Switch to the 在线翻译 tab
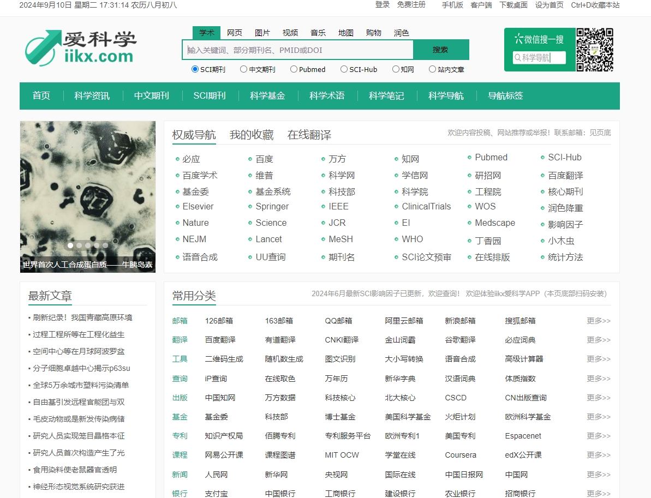This screenshot has height=498, width=651. [309, 135]
